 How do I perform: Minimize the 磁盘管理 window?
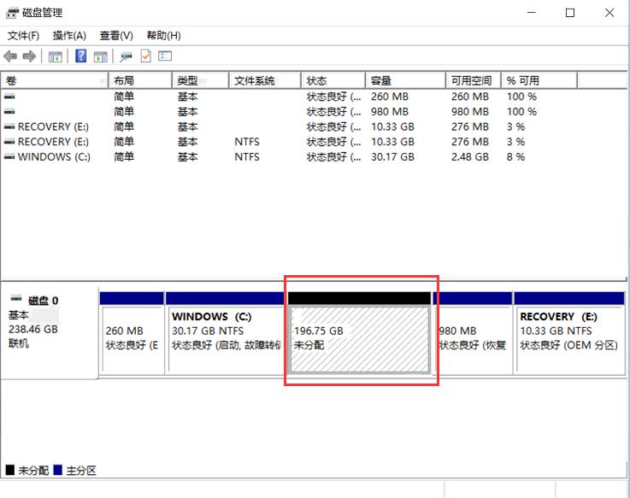(x=532, y=13)
